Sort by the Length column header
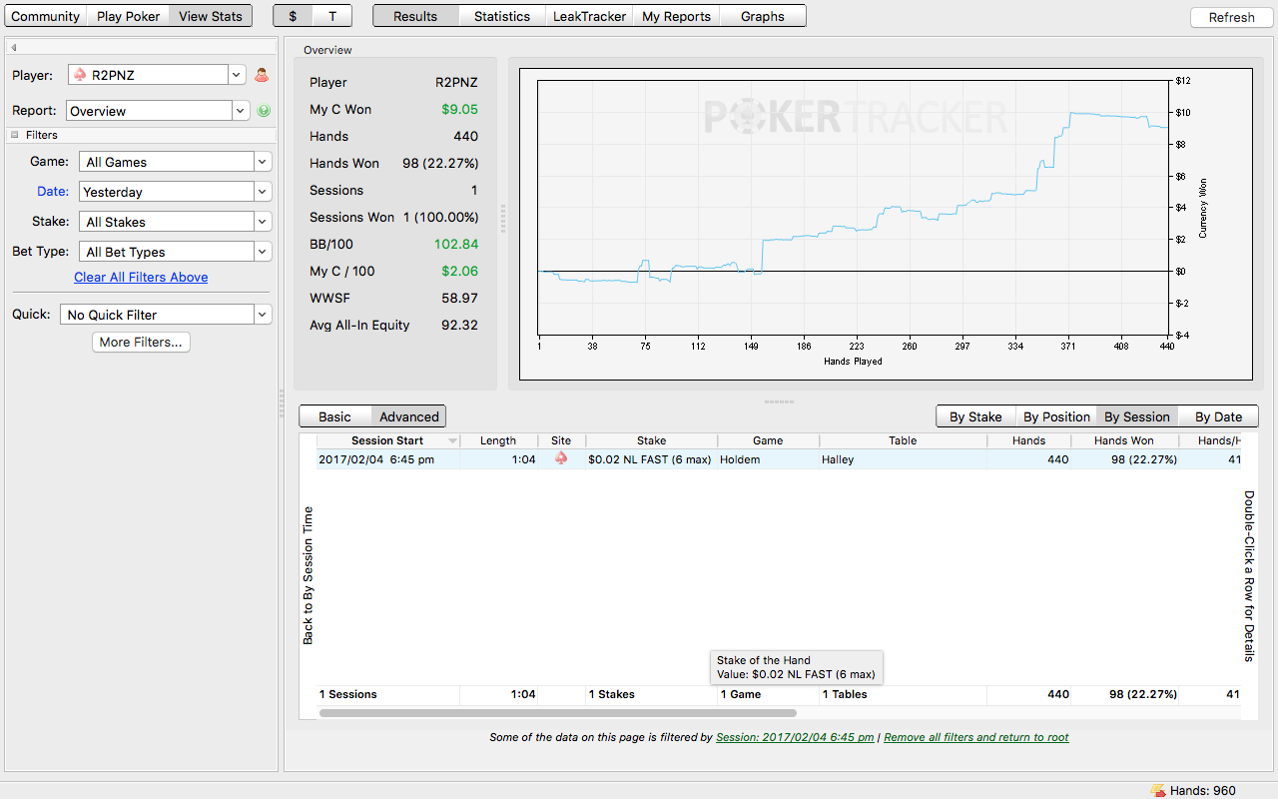This screenshot has height=799, width=1278. point(498,440)
